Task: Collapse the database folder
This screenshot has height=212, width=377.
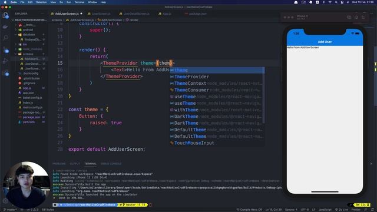Action: pyautogui.click(x=29, y=35)
